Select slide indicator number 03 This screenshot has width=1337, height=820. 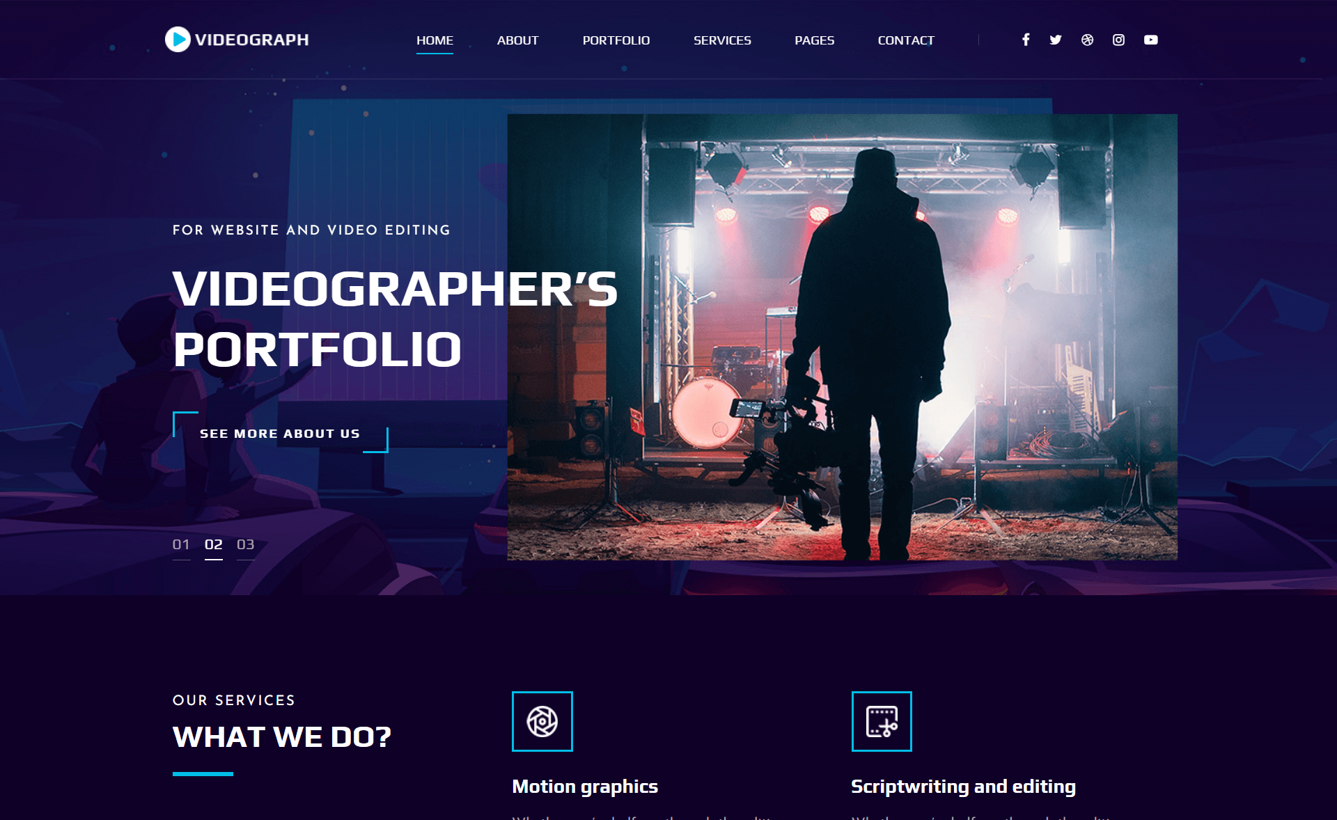(x=247, y=544)
